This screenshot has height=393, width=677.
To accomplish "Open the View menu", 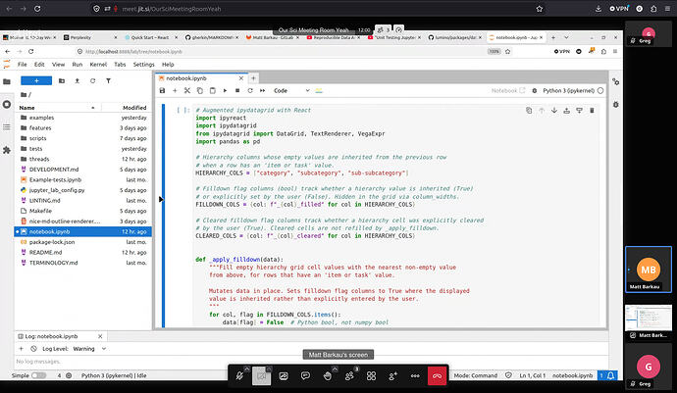I will click(58, 65).
